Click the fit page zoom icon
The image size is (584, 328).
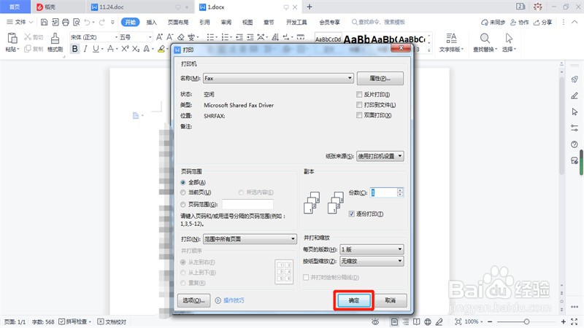tap(458, 321)
